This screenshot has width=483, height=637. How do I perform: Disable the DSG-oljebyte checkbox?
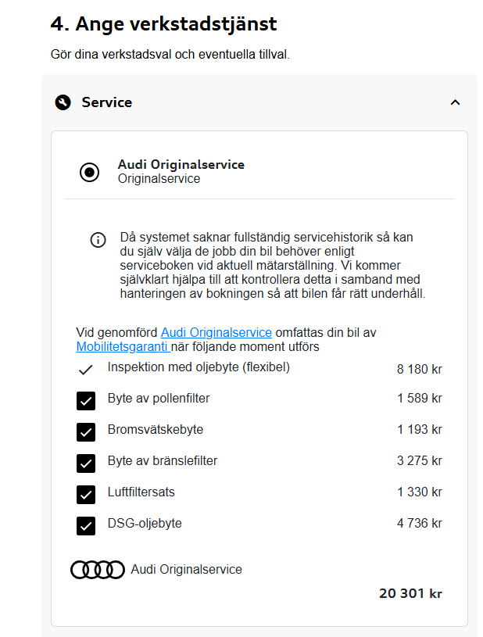(x=86, y=526)
